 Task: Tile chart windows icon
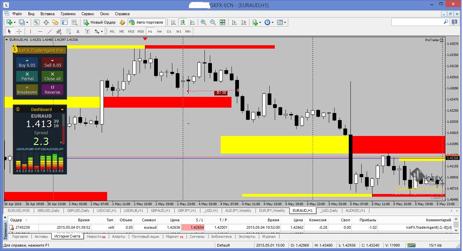pyautogui.click(x=222, y=22)
